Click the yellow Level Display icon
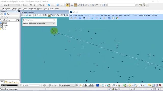The width and height of the screenshot is (163, 91). point(130,85)
